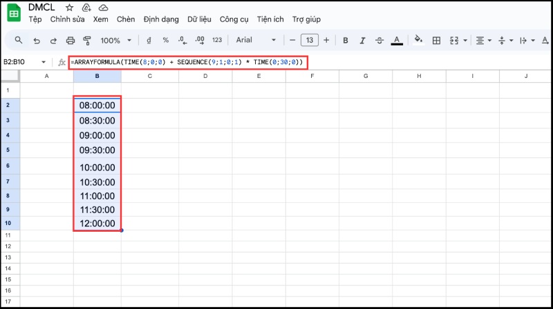This screenshot has width=553, height=309.
Task: Star the DMCL document
Action: click(70, 8)
